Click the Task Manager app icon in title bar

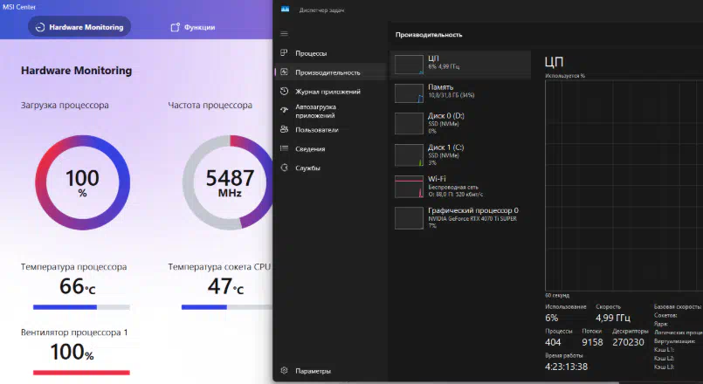(x=286, y=10)
